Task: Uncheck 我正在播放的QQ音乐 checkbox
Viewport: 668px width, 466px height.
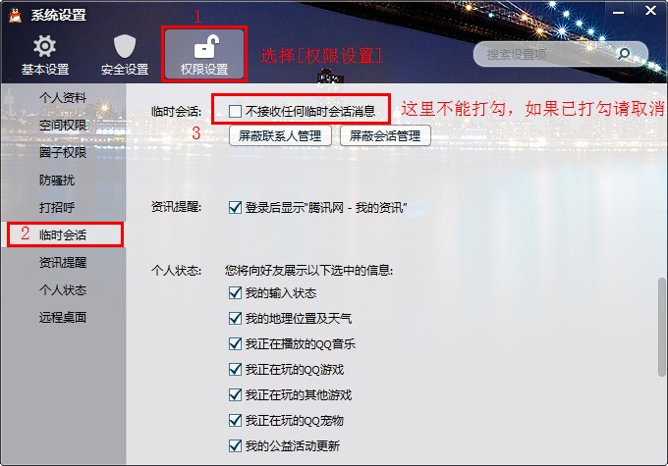Action: 235,344
